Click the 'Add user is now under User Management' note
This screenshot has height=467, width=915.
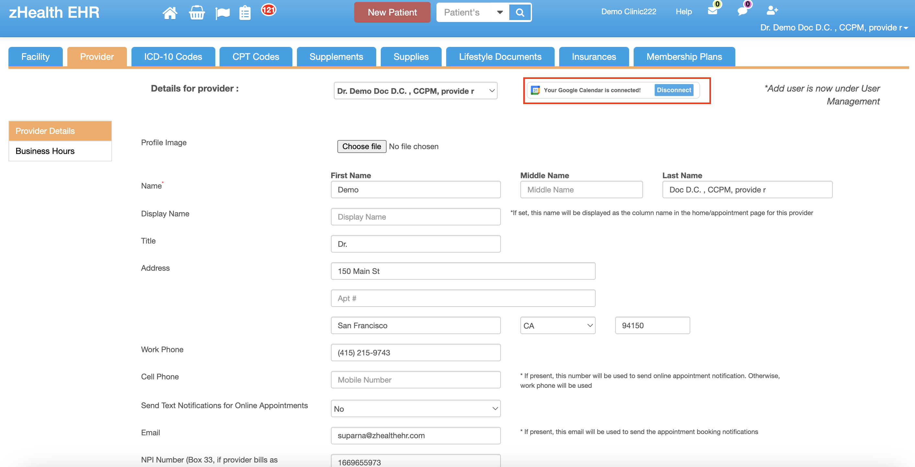(x=822, y=95)
